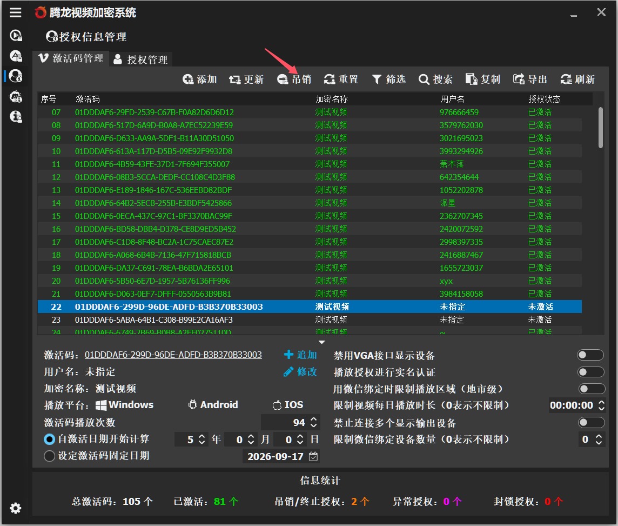Open the calendar picker for 2026-09-17
The image size is (618, 526).
click(x=313, y=456)
